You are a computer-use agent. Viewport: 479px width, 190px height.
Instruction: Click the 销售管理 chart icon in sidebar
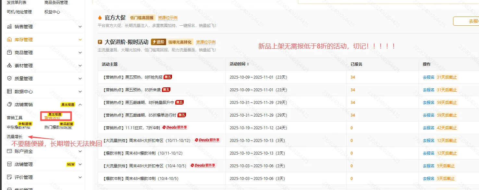[9, 27]
